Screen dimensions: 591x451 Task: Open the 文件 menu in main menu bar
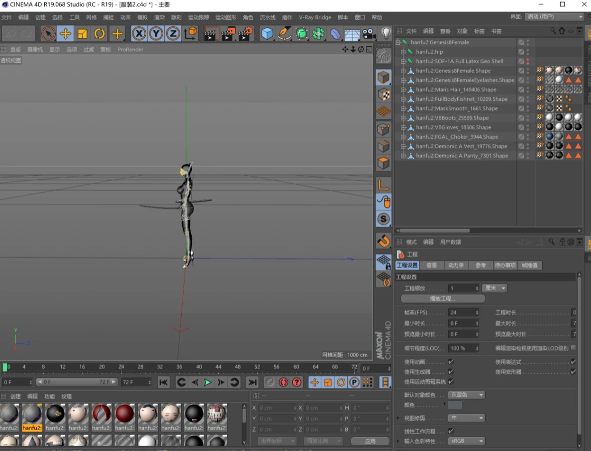pyautogui.click(x=6, y=17)
